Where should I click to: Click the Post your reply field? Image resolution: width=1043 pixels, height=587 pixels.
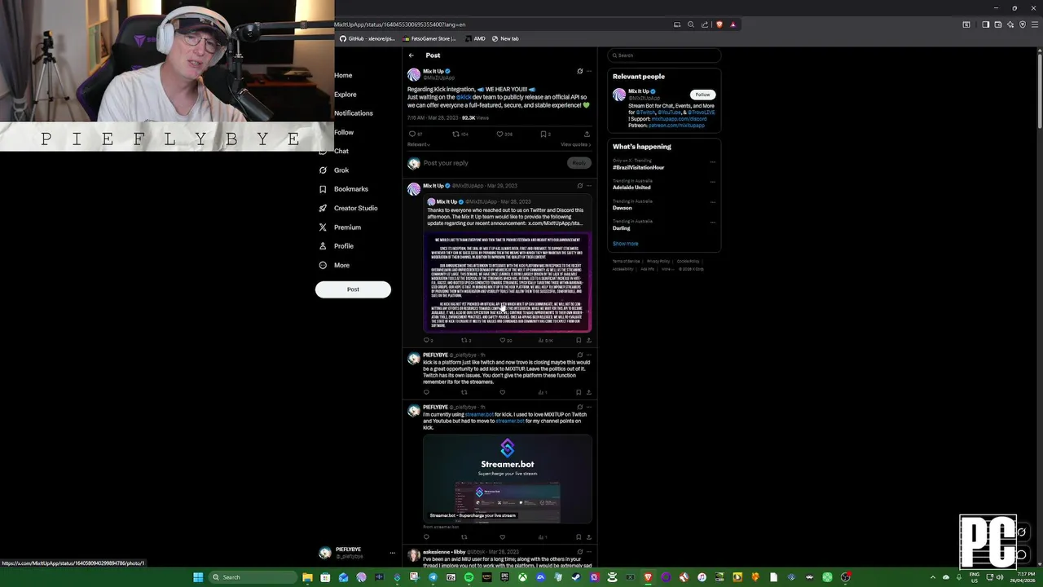493,163
